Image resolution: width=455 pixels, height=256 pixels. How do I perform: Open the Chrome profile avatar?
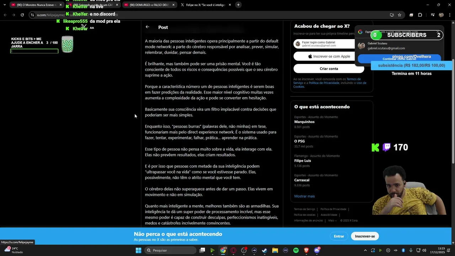point(441,15)
